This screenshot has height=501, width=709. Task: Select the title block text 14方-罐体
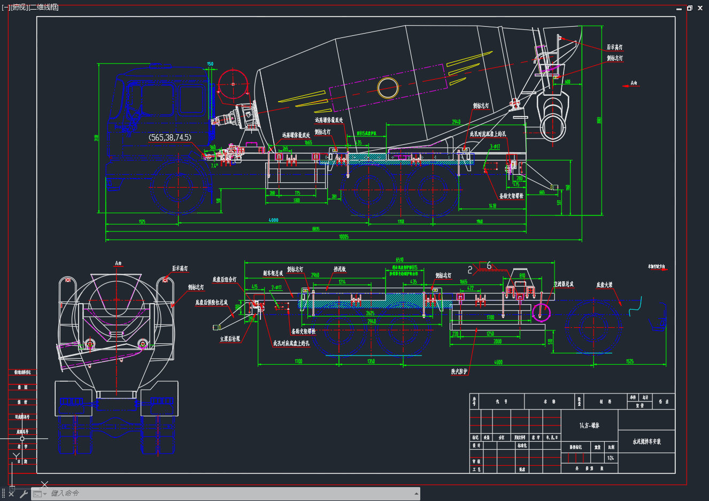pos(589,426)
